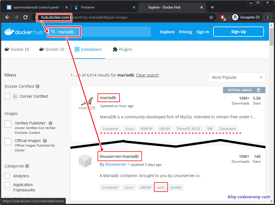The width and height of the screenshot is (275, 205).
Task: Open the Incognito (7) profile button
Action: [247, 17]
